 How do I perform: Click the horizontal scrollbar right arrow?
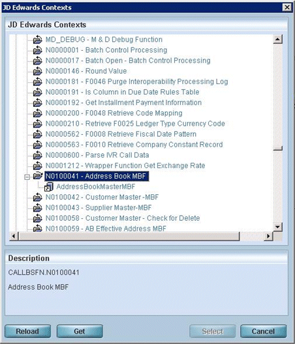coord(268,236)
